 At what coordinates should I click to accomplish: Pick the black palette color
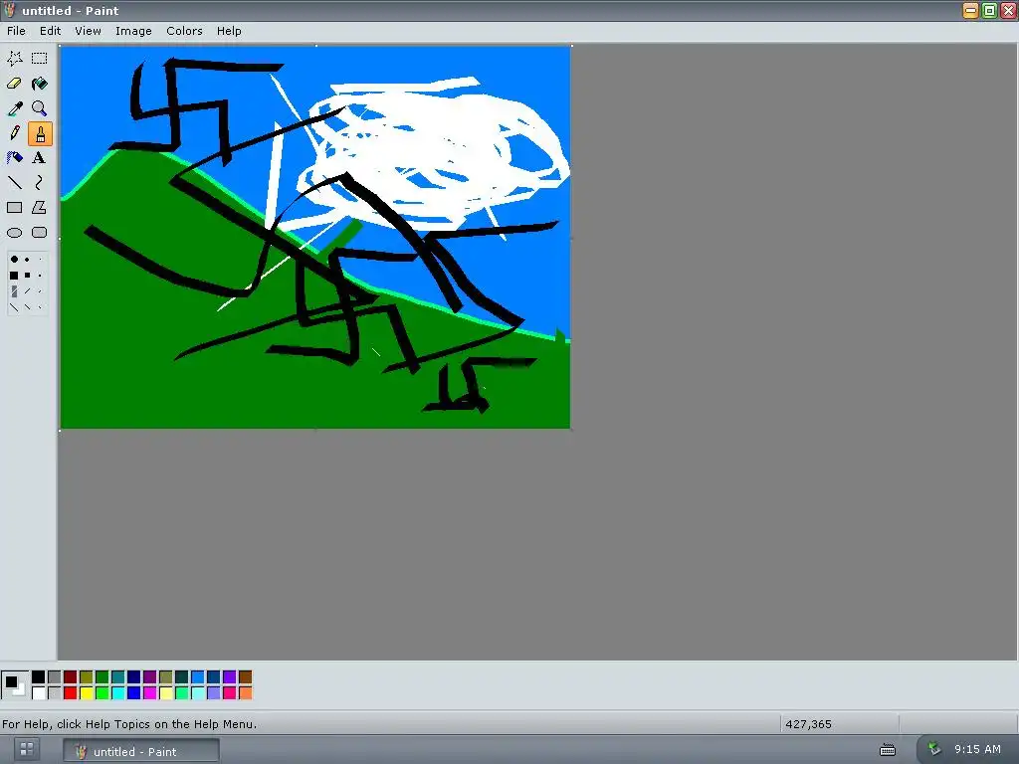39,676
